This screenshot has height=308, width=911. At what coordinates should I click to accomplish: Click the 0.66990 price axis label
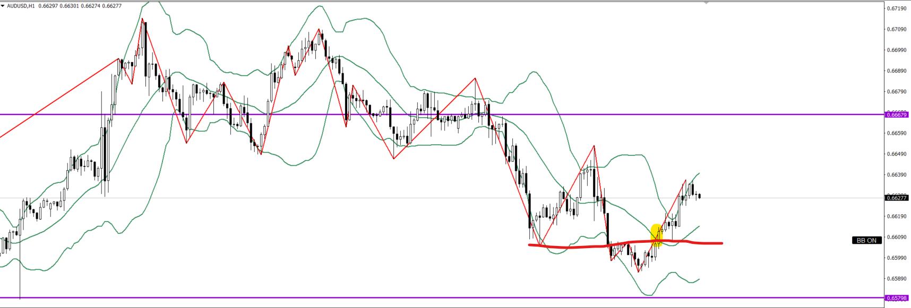[x=897, y=50]
